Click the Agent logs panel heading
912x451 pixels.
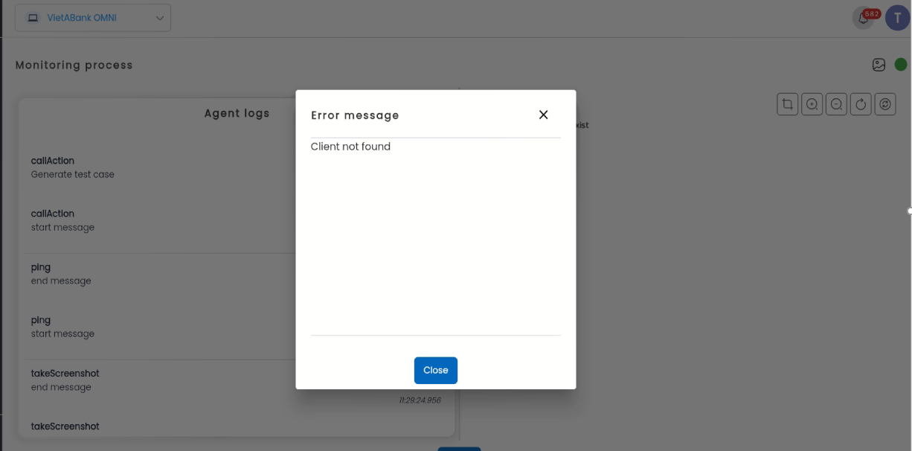(237, 113)
